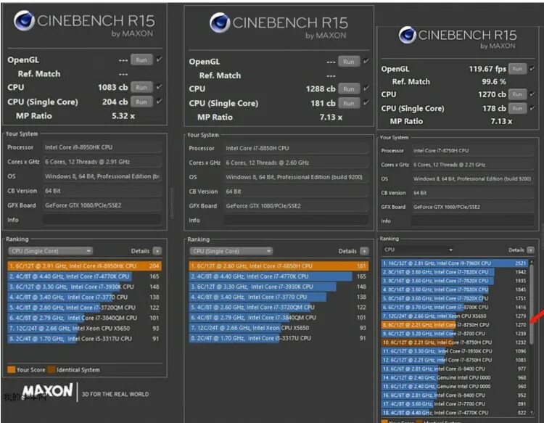Select ranking row Xeon CPU X5650 scoring 1279
Image resolution: width=544 pixels, height=423 pixels.
pyautogui.click(x=455, y=316)
